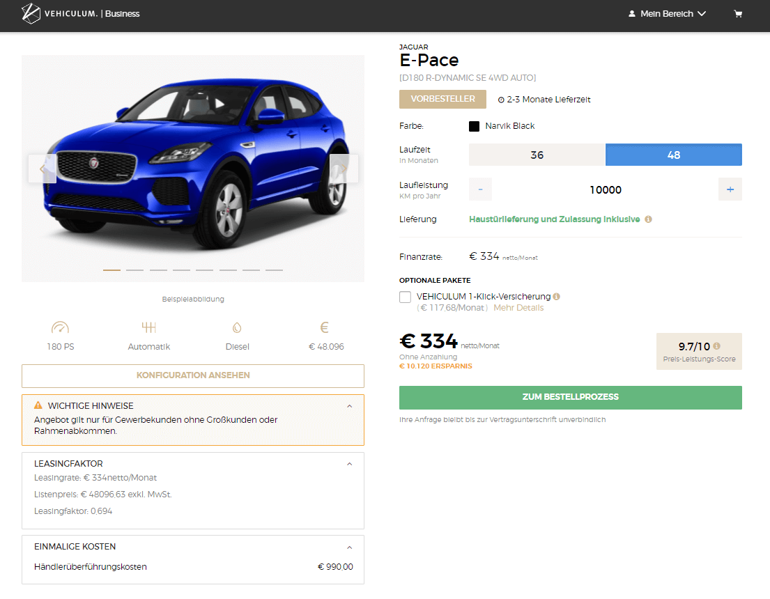This screenshot has height=599, width=770.
Task: Click Haustürlieferung und Zulassung inklusive text
Action: pyautogui.click(x=555, y=219)
